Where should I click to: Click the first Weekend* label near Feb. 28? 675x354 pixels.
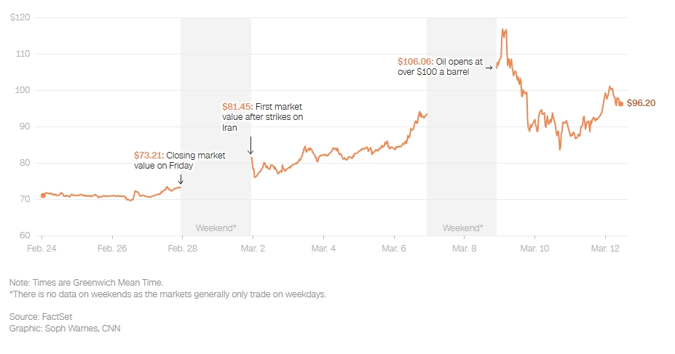coord(216,228)
